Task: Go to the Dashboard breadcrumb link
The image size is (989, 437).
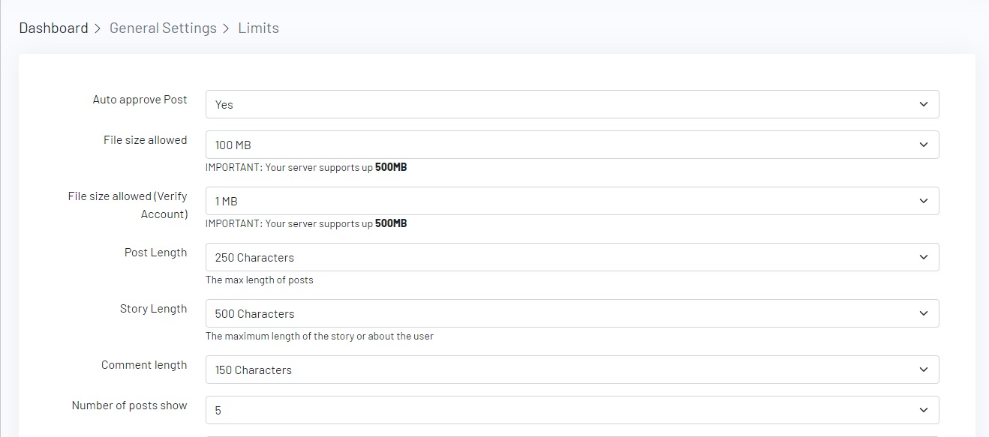Action: [53, 28]
